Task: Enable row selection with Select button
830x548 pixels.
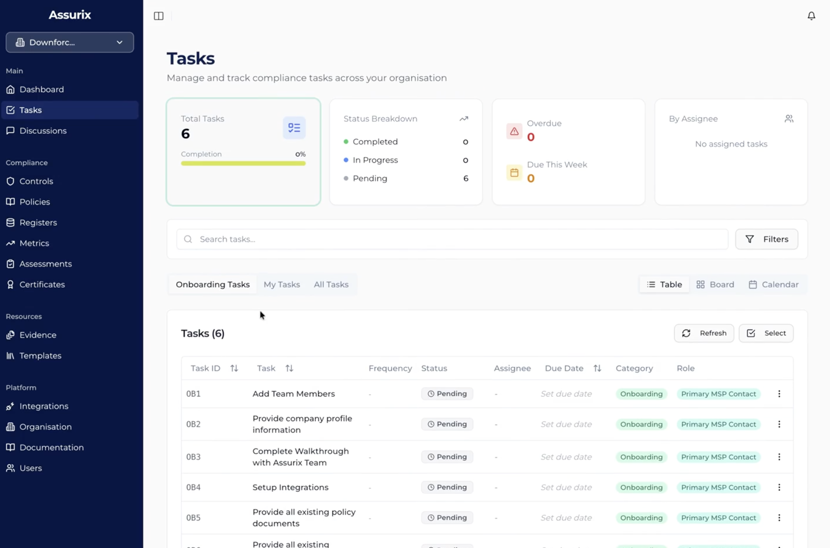Action: (x=766, y=333)
